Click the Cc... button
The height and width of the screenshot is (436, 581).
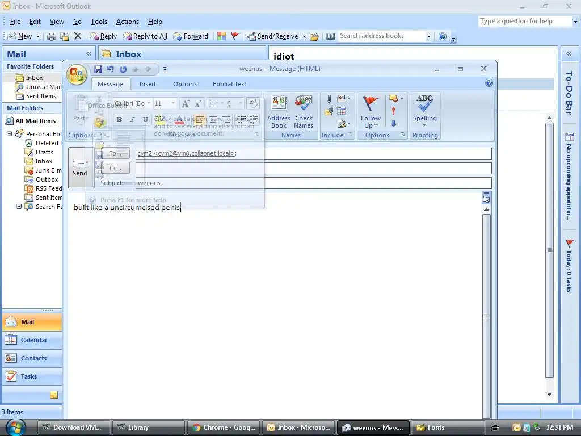[115, 168]
